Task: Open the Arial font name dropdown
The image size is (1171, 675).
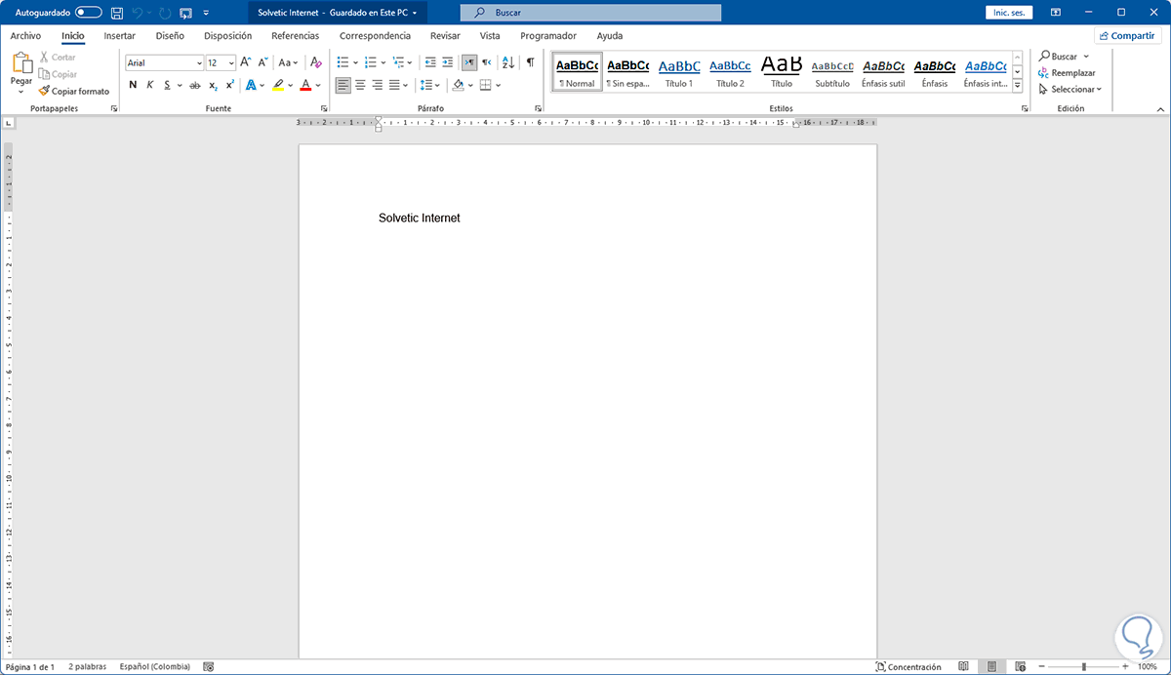Action: click(199, 62)
